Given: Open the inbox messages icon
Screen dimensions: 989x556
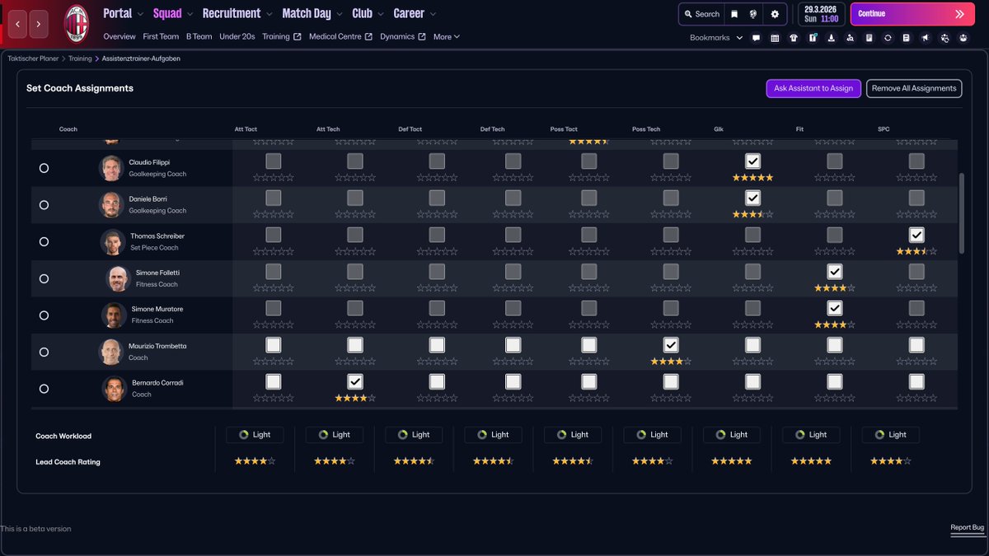Looking at the screenshot, I should (x=756, y=37).
